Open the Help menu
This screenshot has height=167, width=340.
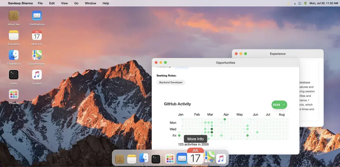pyautogui.click(x=106, y=3)
